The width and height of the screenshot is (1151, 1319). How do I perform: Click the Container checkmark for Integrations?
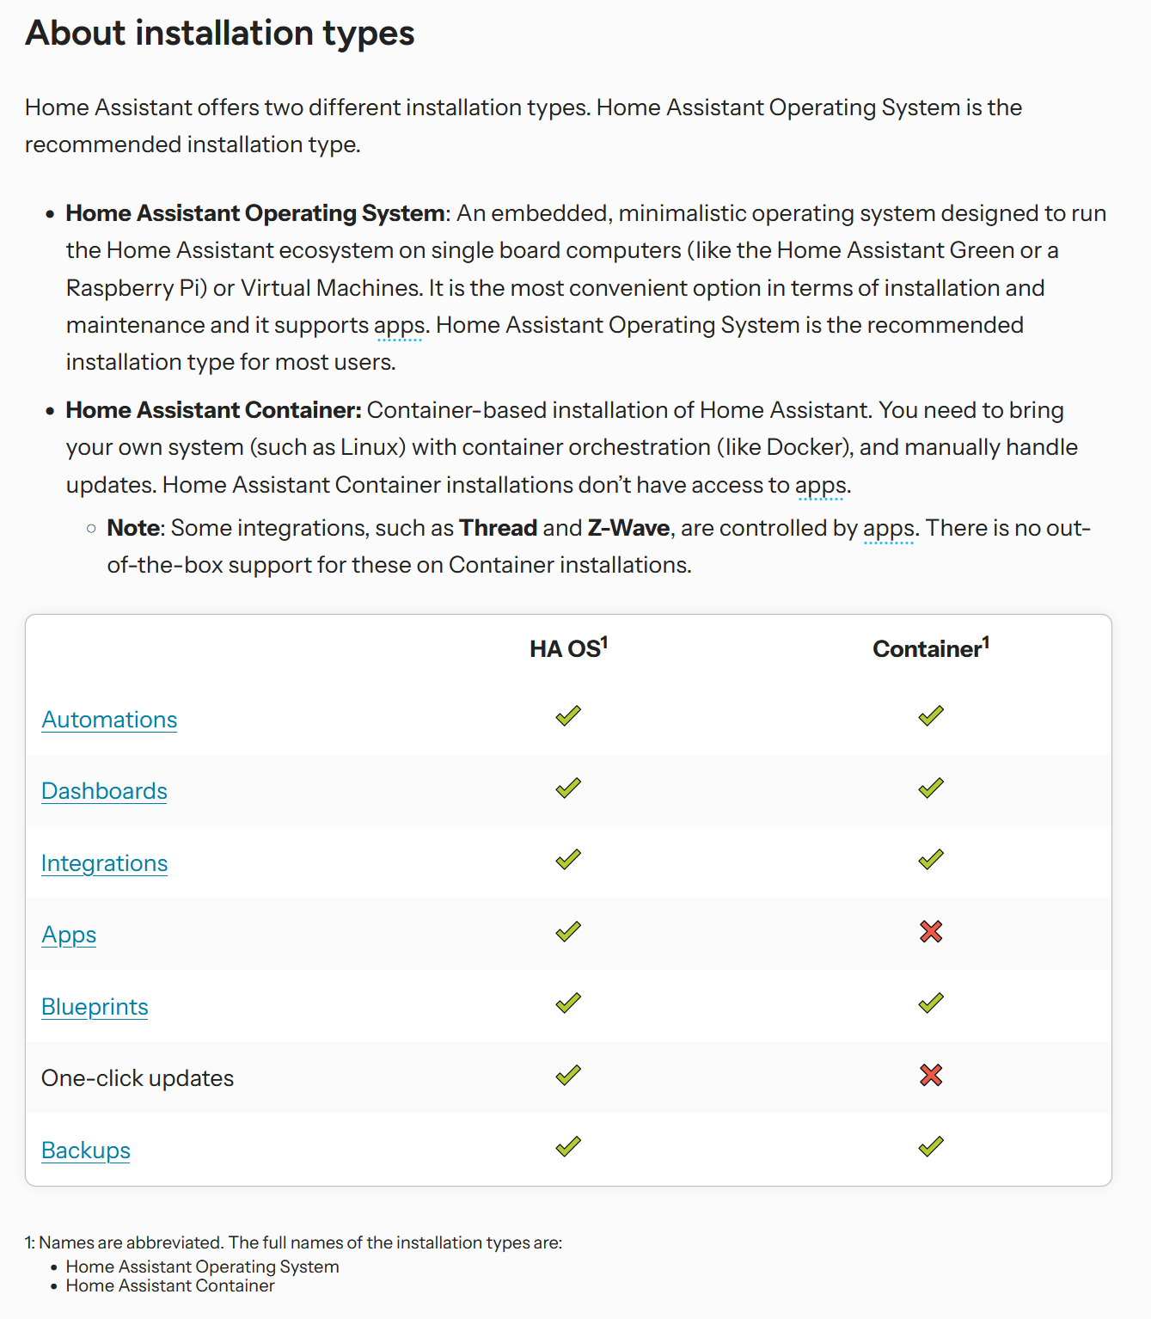coord(931,859)
